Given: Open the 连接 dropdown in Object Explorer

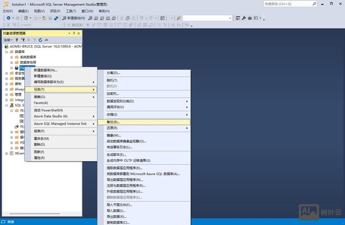Looking at the screenshot, I should pyautogui.click(x=8, y=40).
